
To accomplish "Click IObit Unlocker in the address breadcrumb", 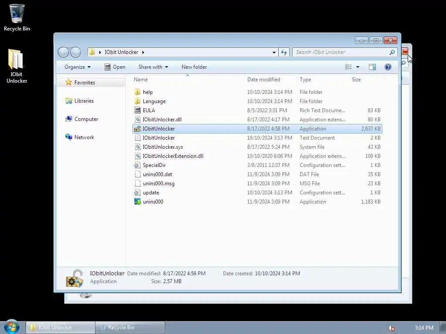I will pyautogui.click(x=122, y=52).
